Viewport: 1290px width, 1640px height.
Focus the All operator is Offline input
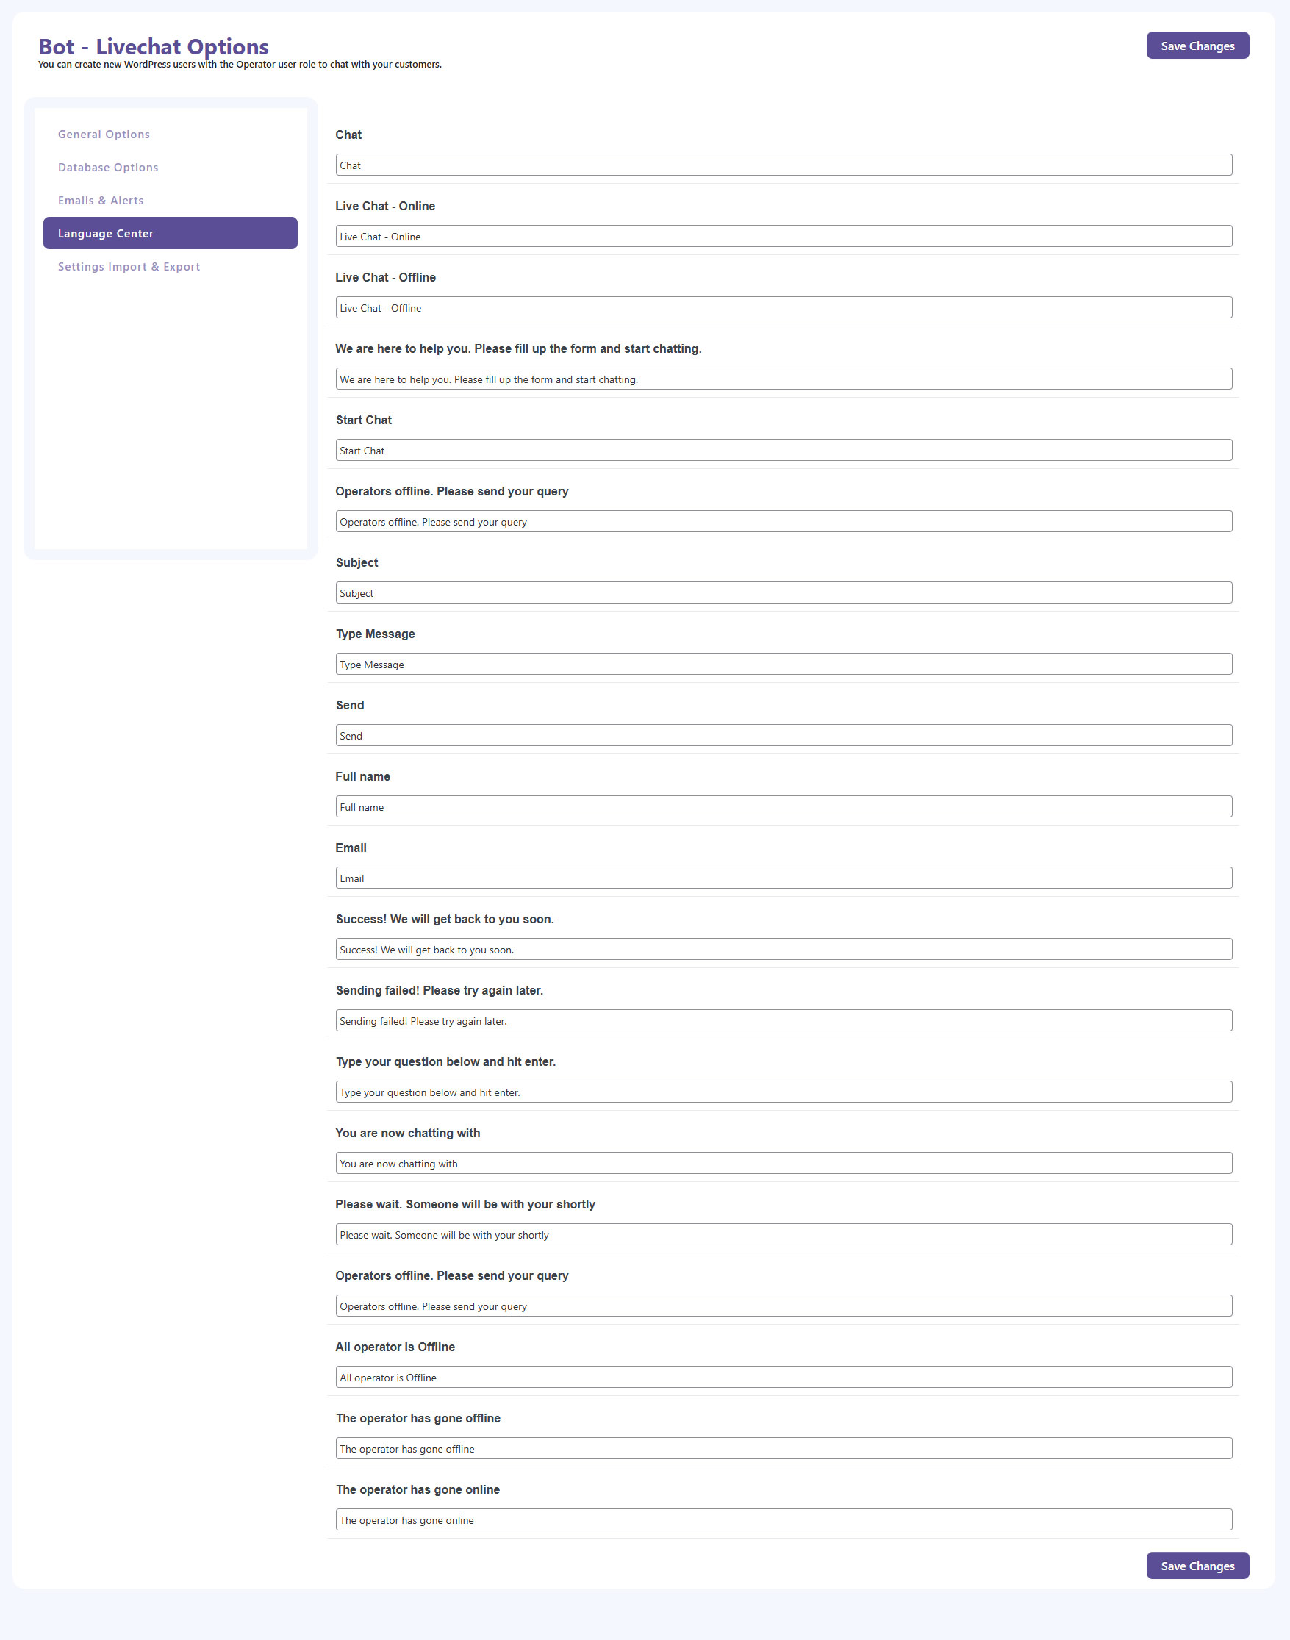point(784,1377)
